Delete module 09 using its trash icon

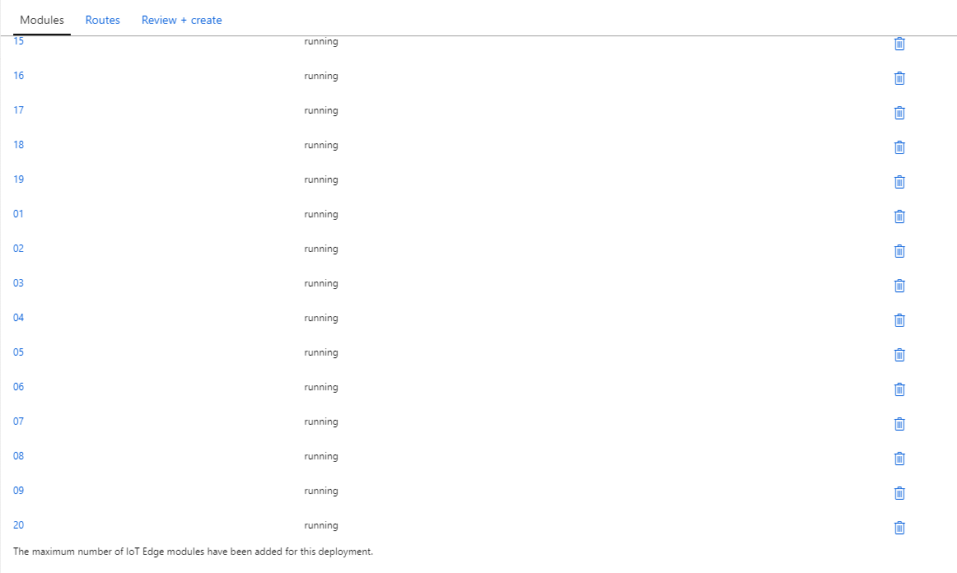pos(899,493)
